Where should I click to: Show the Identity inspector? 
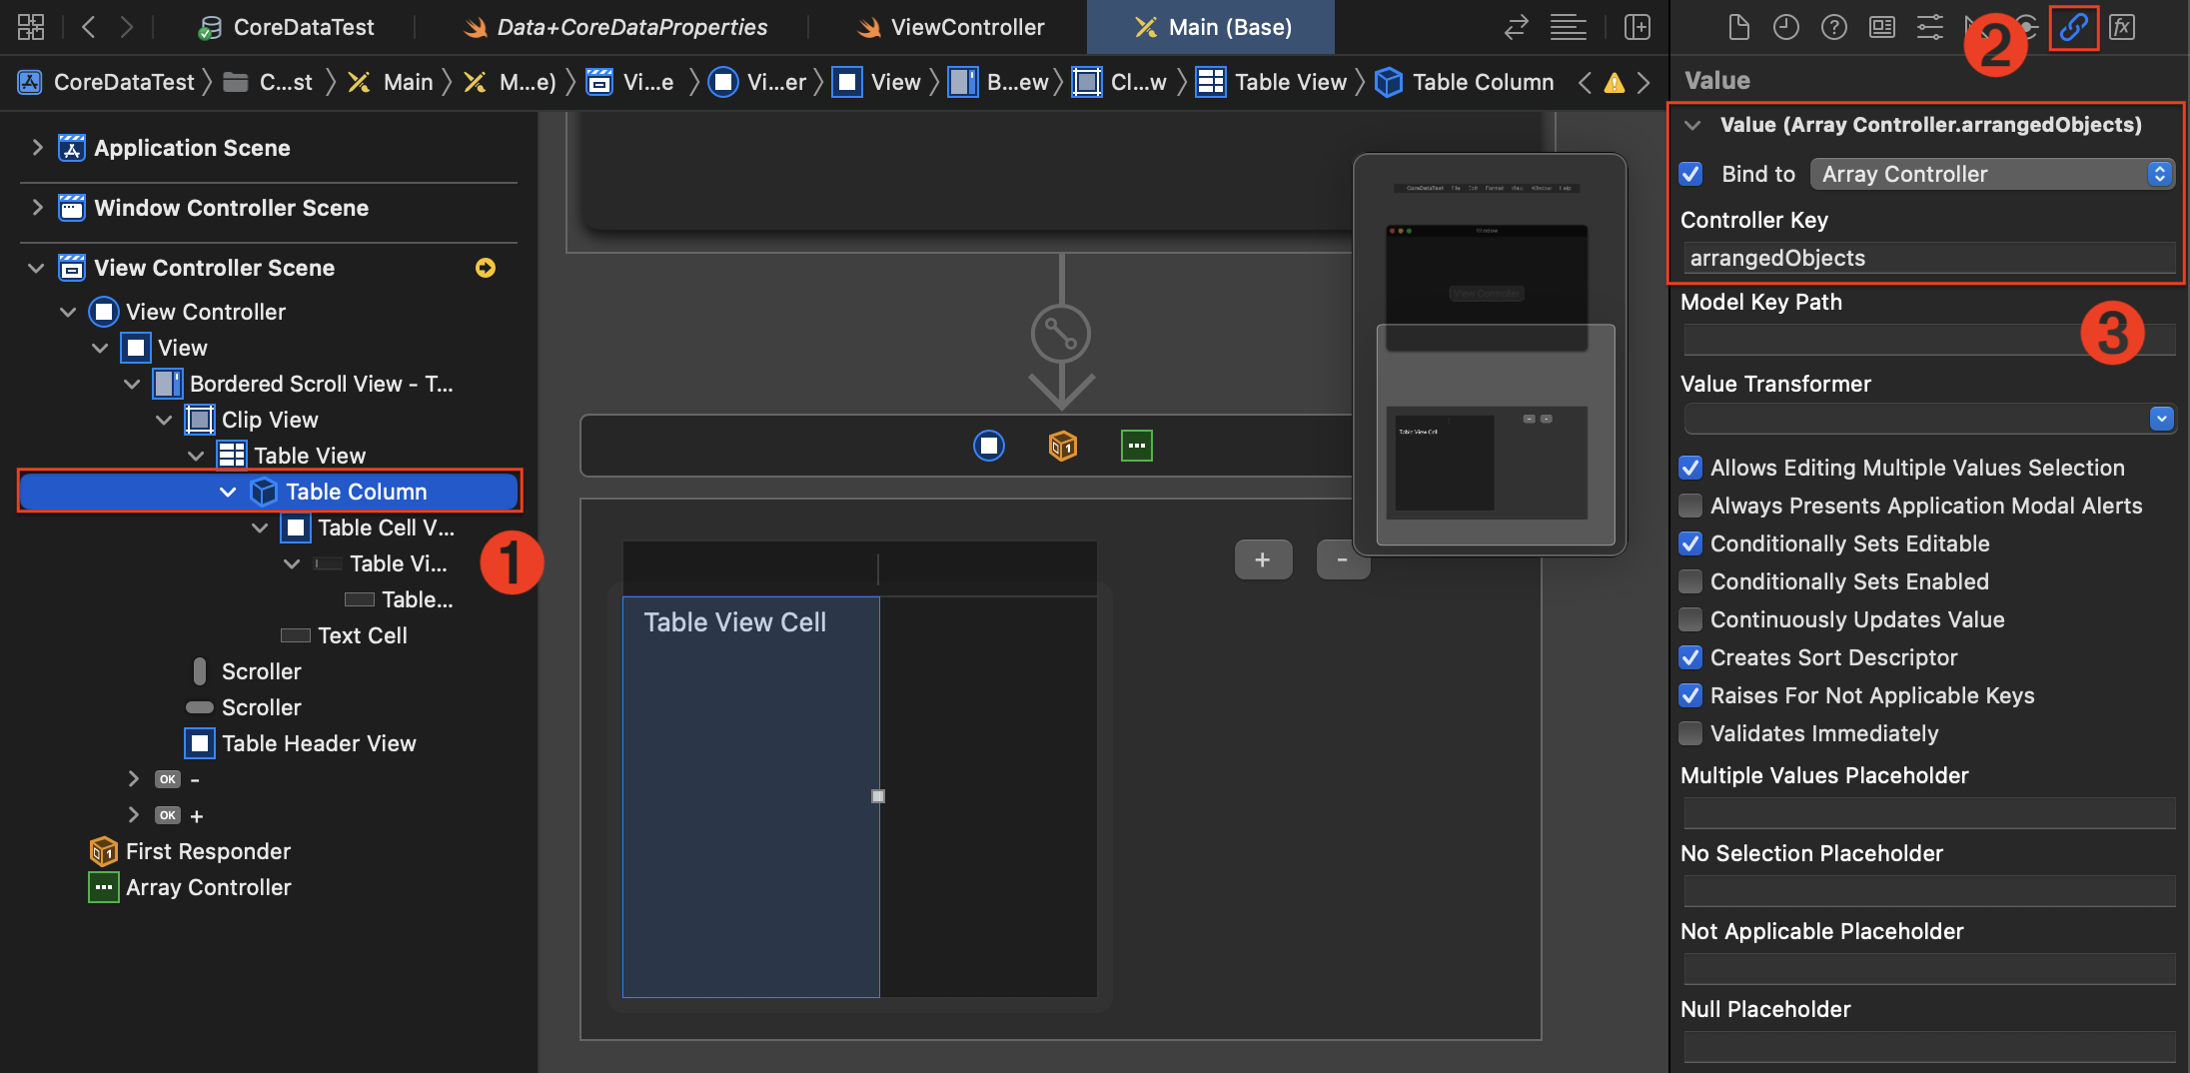1882,27
